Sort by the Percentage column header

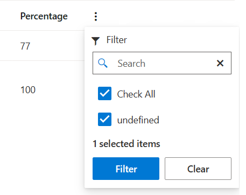[44, 17]
